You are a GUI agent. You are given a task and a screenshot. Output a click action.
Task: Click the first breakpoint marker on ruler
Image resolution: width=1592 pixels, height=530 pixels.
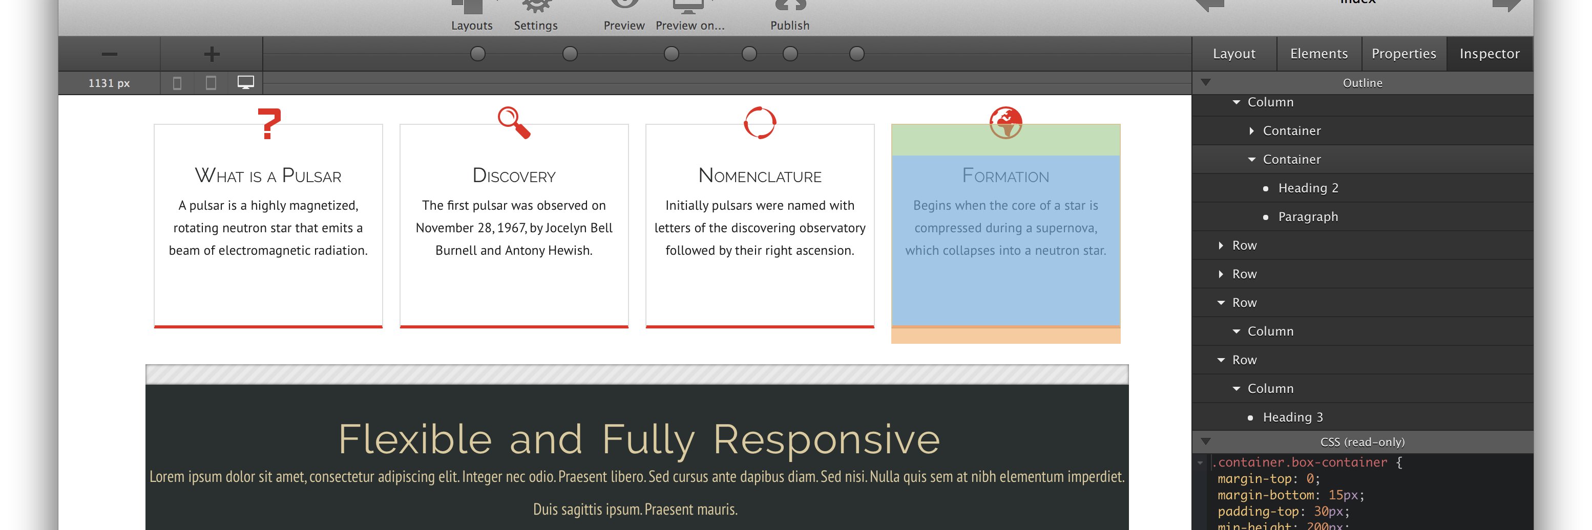(x=478, y=54)
